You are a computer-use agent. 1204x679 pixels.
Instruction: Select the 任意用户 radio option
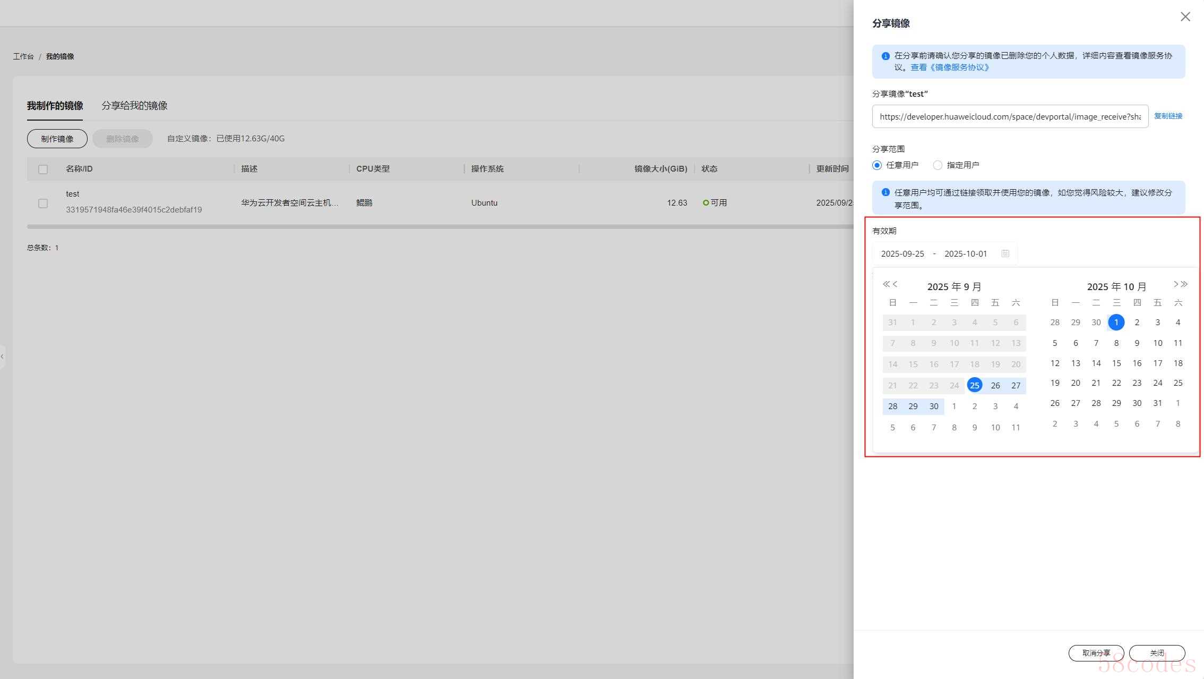click(x=877, y=165)
